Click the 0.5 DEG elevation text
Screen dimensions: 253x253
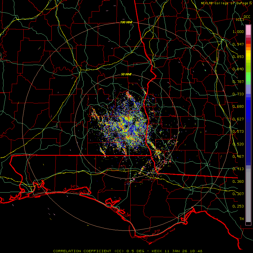[x=135, y=251]
